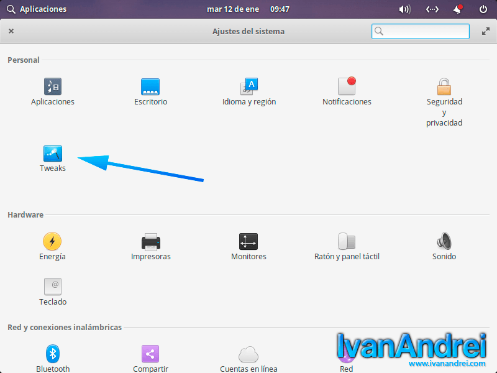The height and width of the screenshot is (373, 497).
Task: Open Cuentas en línea settings
Action: tap(248, 354)
